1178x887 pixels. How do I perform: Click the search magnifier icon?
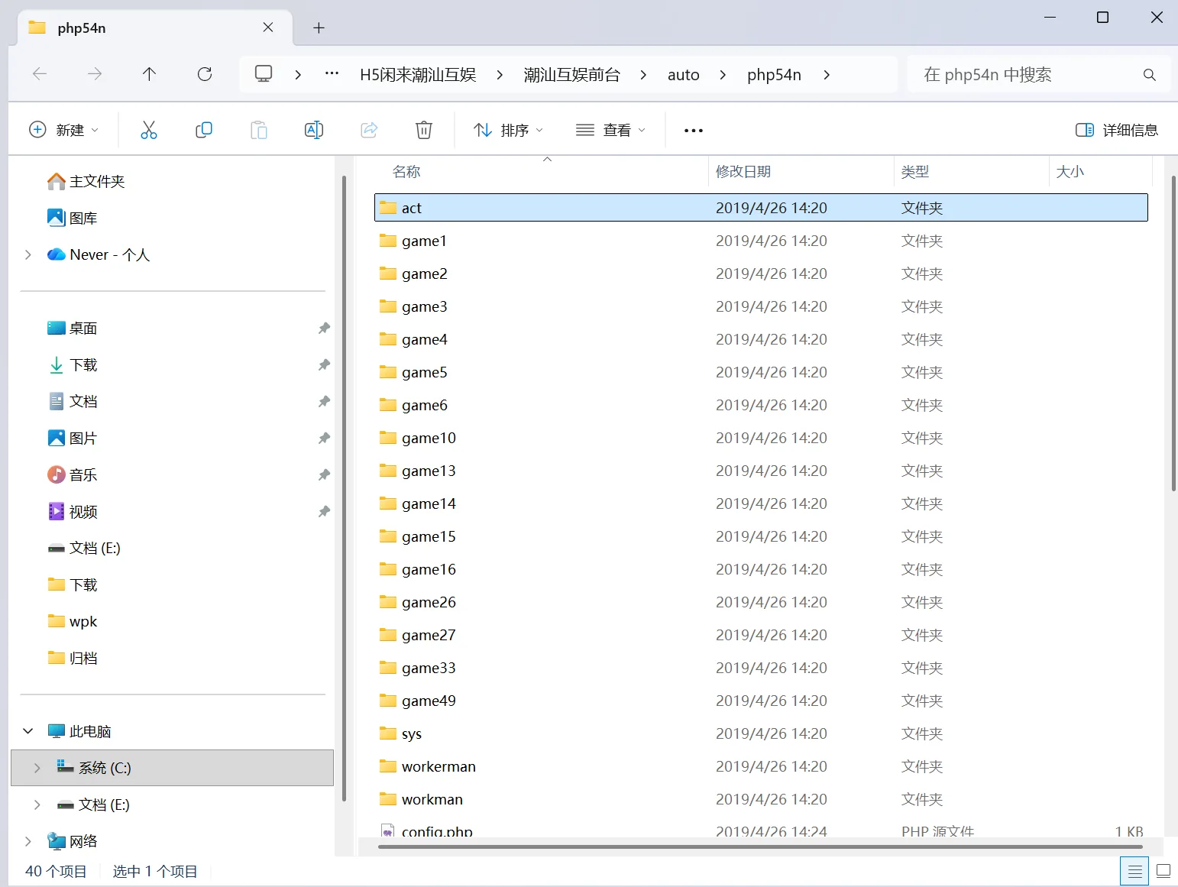(1149, 75)
